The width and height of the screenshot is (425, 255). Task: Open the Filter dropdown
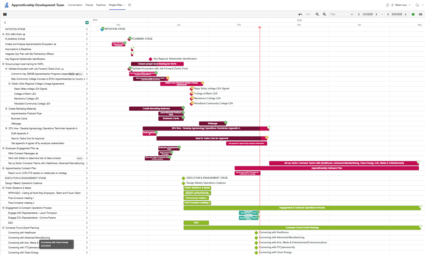tap(341, 14)
